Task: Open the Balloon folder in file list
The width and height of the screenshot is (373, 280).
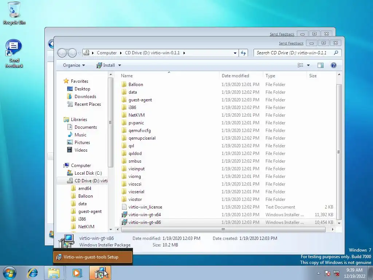Action: click(x=136, y=85)
